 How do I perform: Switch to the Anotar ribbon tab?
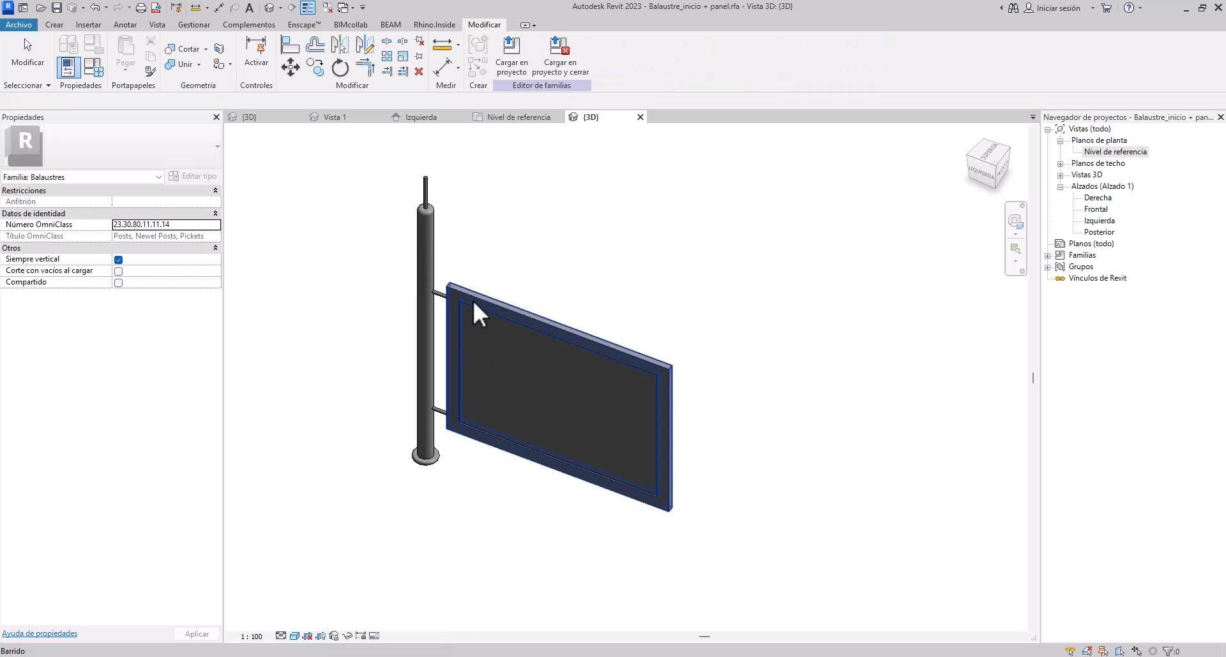(x=125, y=24)
